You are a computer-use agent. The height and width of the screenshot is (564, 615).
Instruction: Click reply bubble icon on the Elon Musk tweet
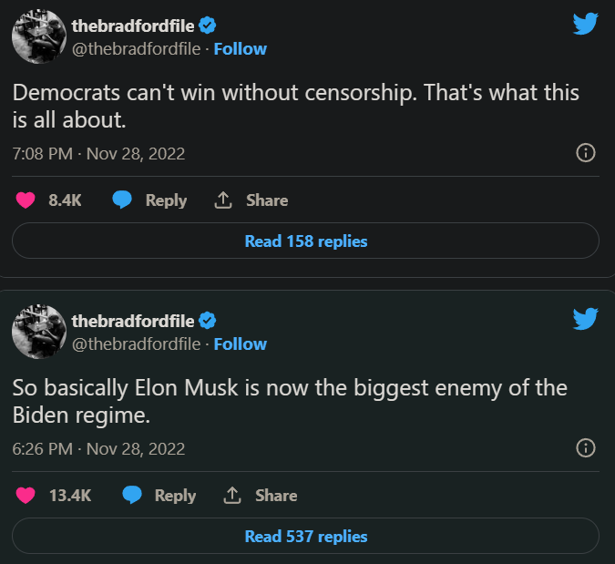[x=131, y=496]
